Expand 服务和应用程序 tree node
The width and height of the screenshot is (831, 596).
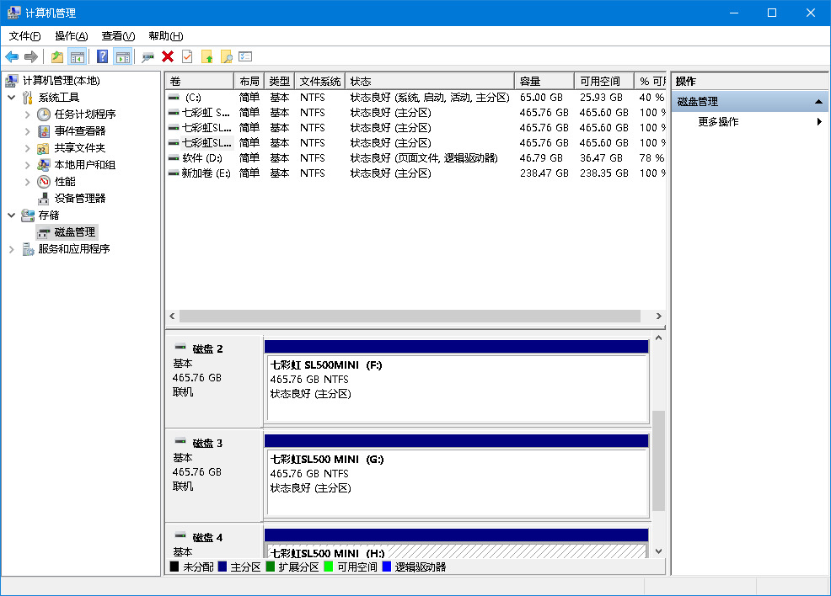click(x=12, y=249)
